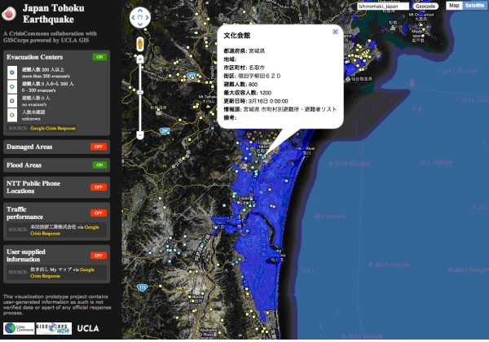489x342 pixels.
Task: Turn off Evacuation Centers layer
Action: coord(99,58)
